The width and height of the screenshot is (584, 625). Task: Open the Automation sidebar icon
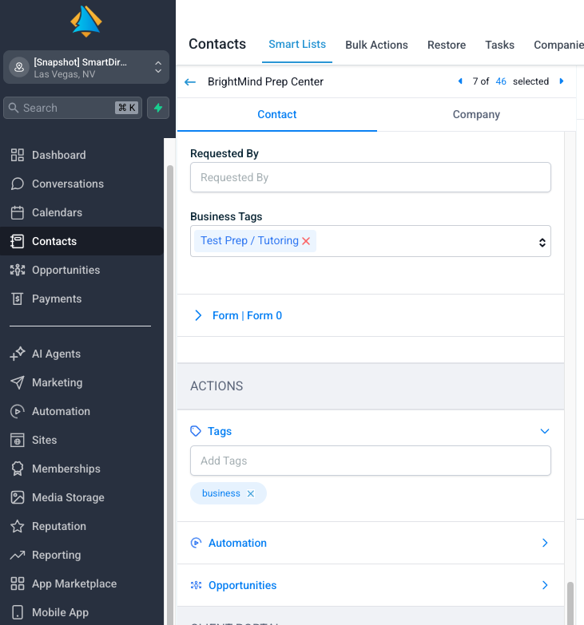(17, 411)
